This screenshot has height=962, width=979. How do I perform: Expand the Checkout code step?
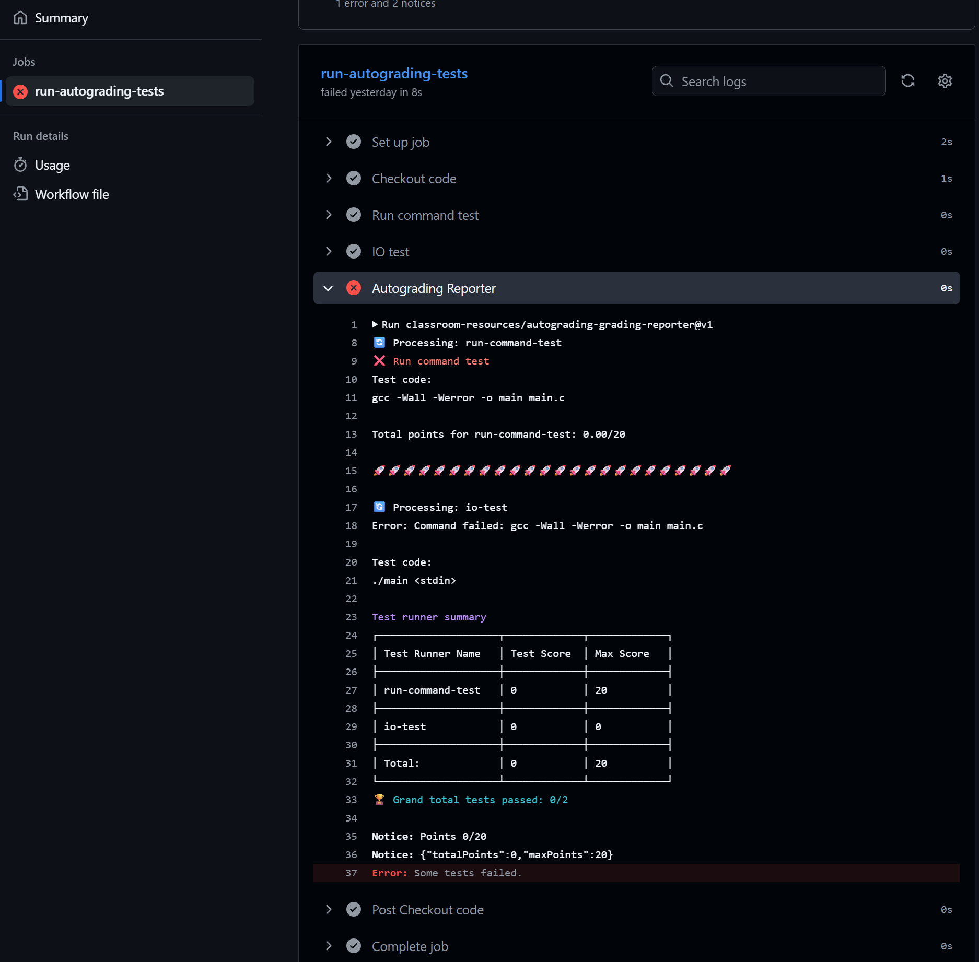click(x=329, y=179)
